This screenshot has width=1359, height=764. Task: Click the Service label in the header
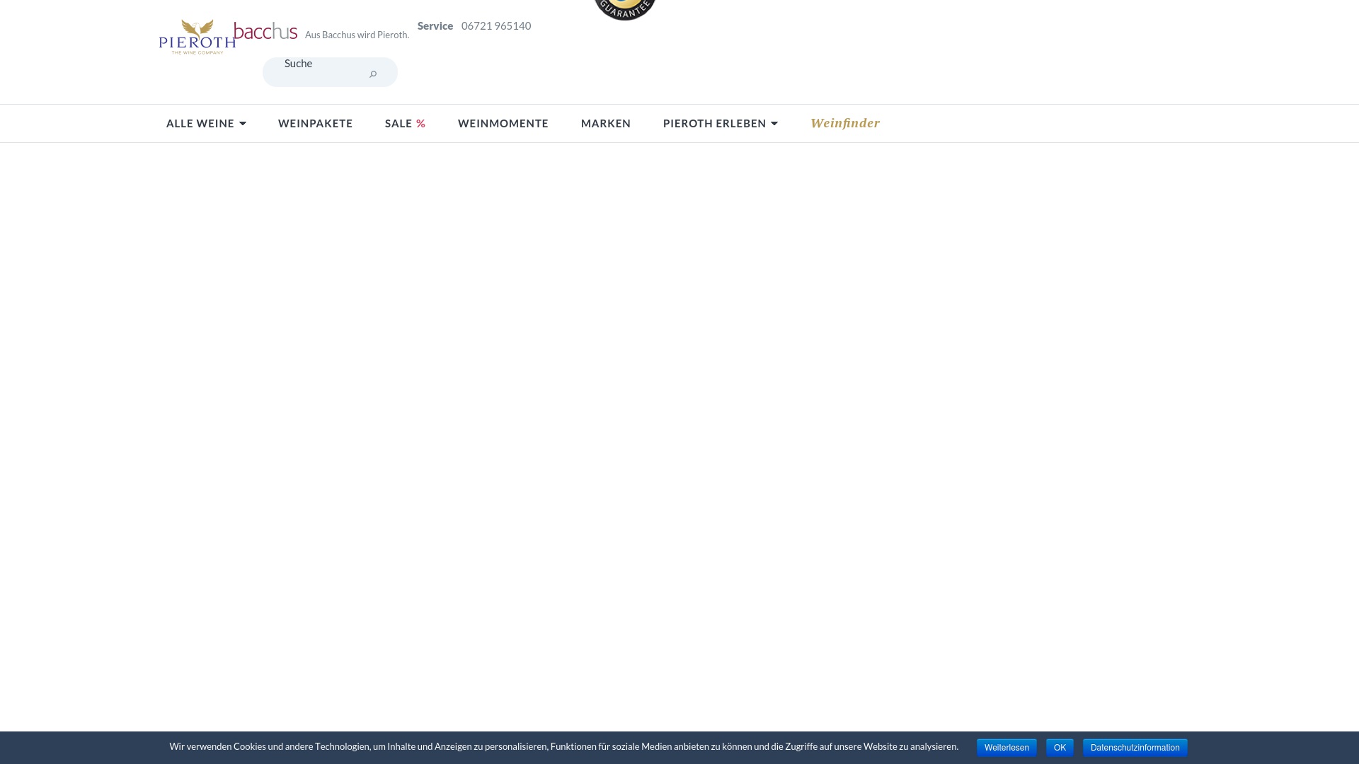(435, 26)
